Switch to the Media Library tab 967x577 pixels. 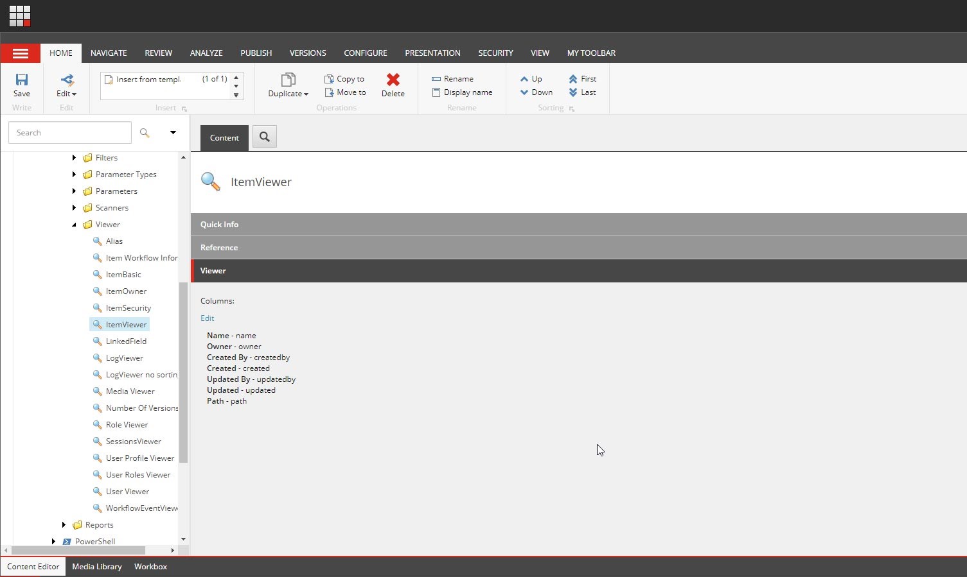96,567
